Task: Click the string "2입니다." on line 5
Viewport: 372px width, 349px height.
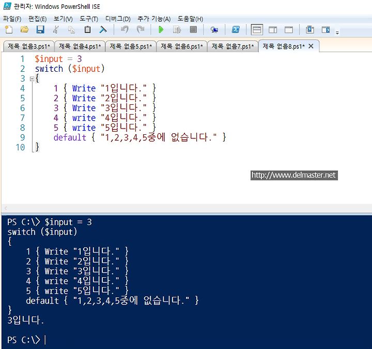Action: click(123, 98)
